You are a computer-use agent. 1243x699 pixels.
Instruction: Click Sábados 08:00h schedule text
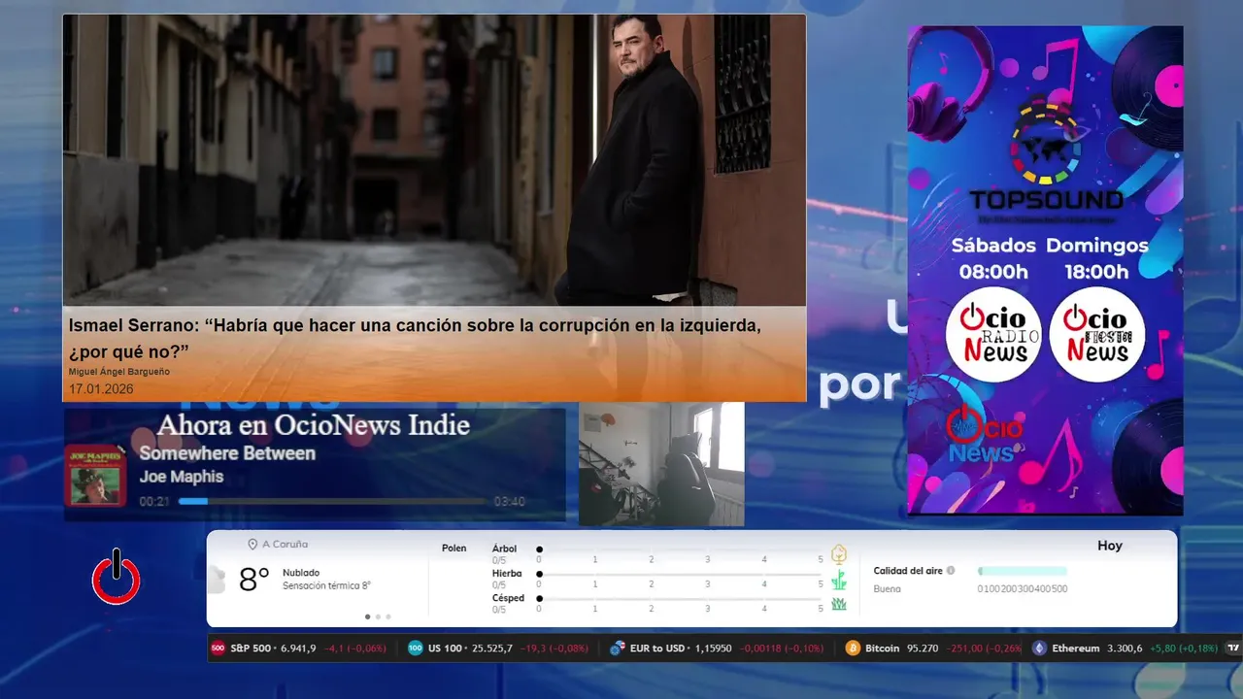click(993, 258)
